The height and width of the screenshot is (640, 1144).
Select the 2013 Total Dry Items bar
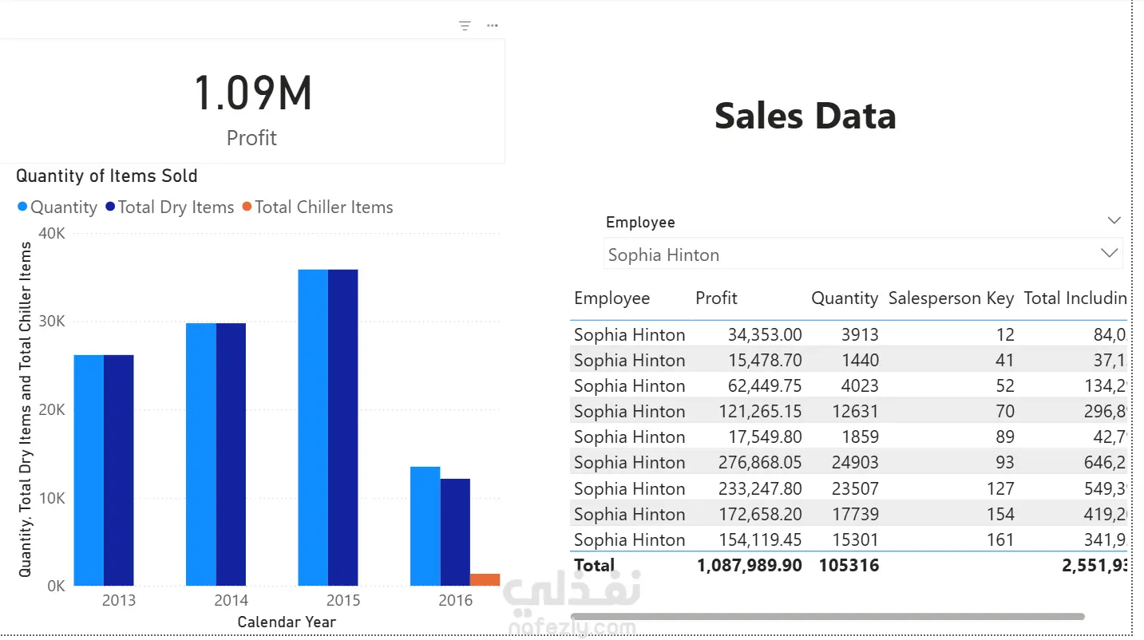[119, 470]
